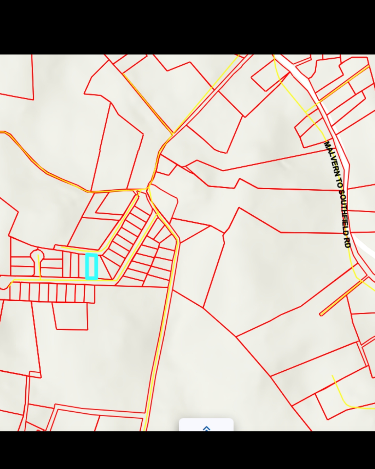Click the central road junction above the subdivision
This screenshot has height=469, width=375.
[x=149, y=188]
